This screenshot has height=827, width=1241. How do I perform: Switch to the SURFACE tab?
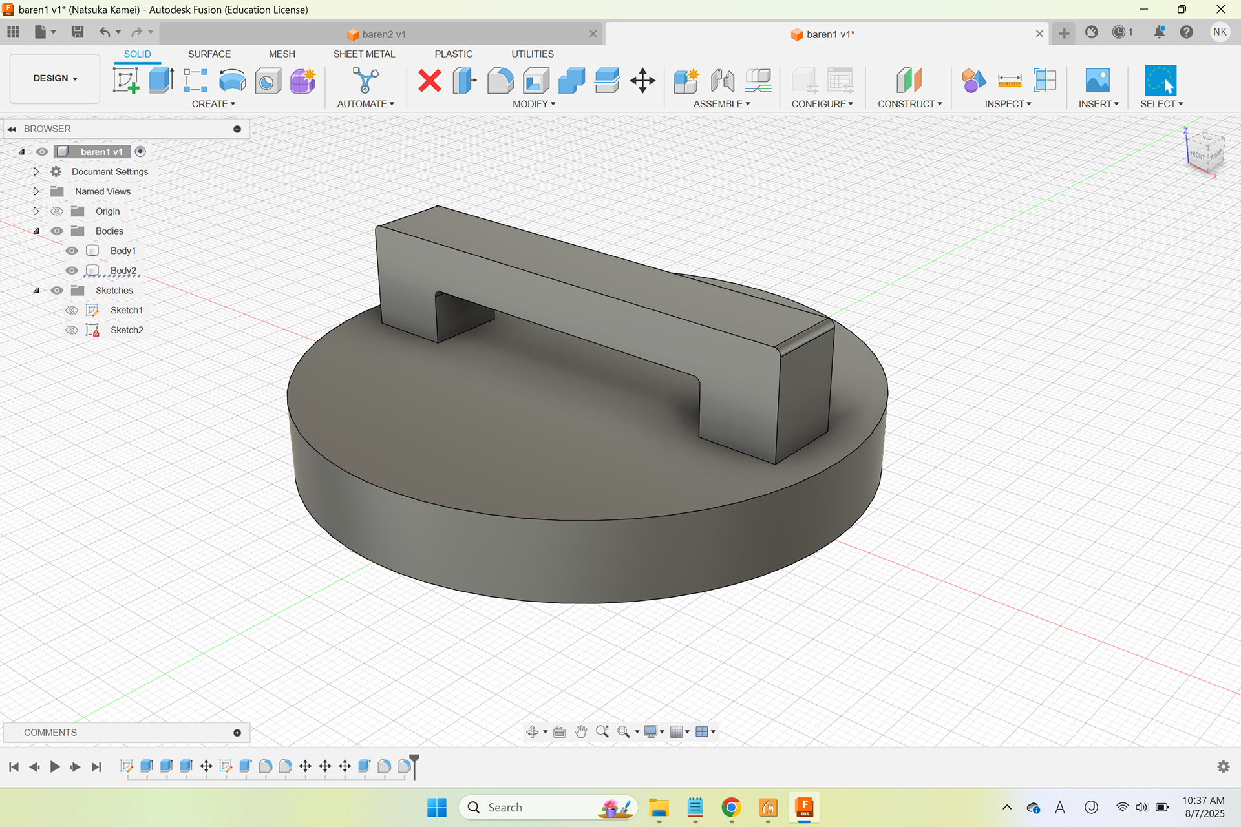pyautogui.click(x=209, y=54)
